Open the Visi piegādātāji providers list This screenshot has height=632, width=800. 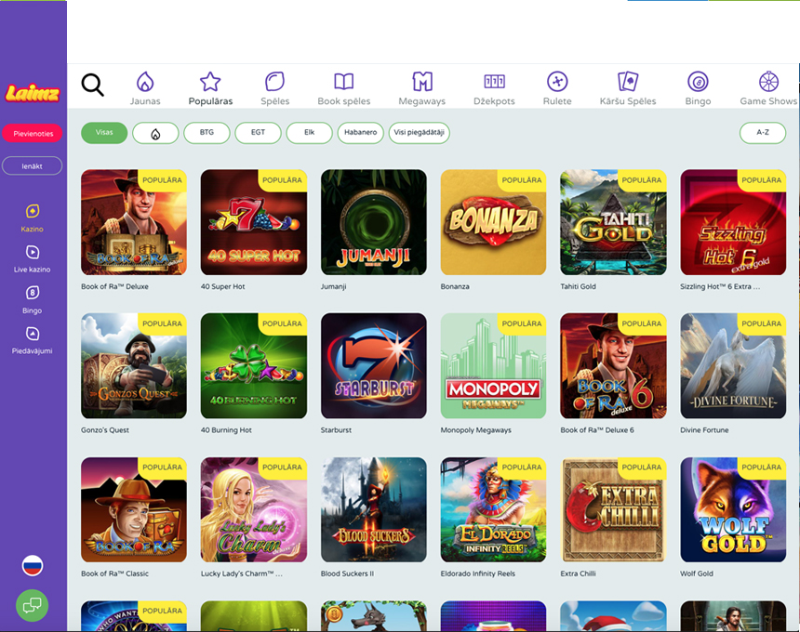coord(419,133)
